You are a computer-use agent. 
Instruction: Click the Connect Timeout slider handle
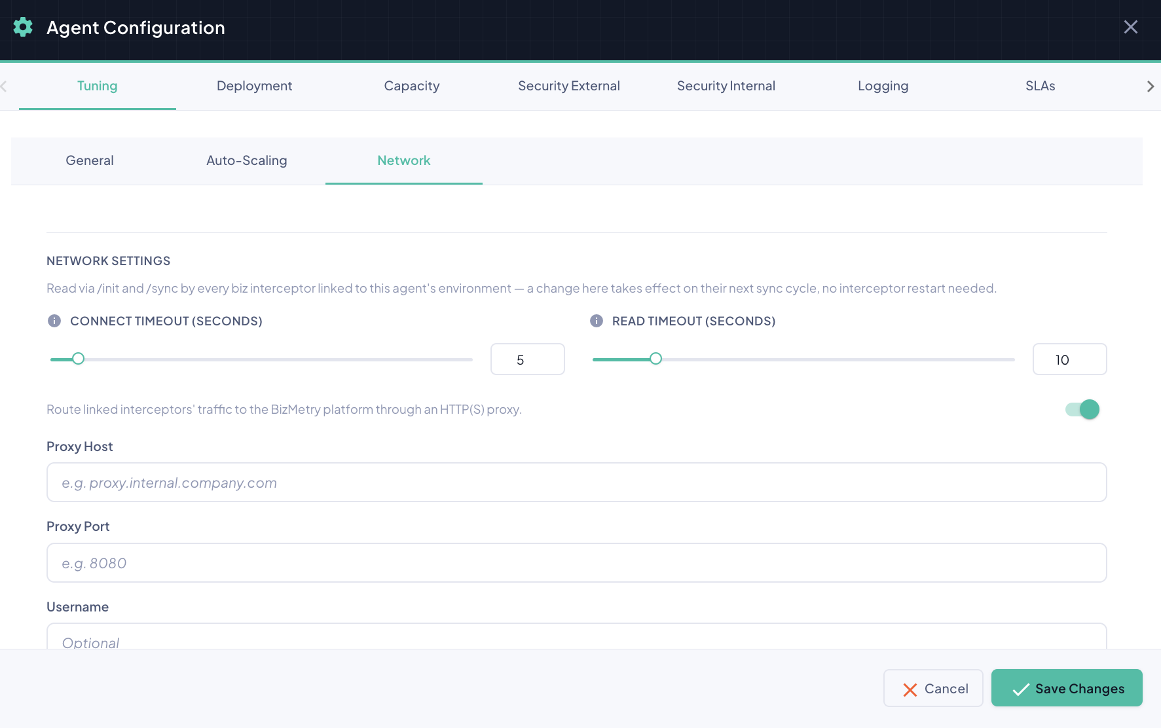(x=78, y=359)
